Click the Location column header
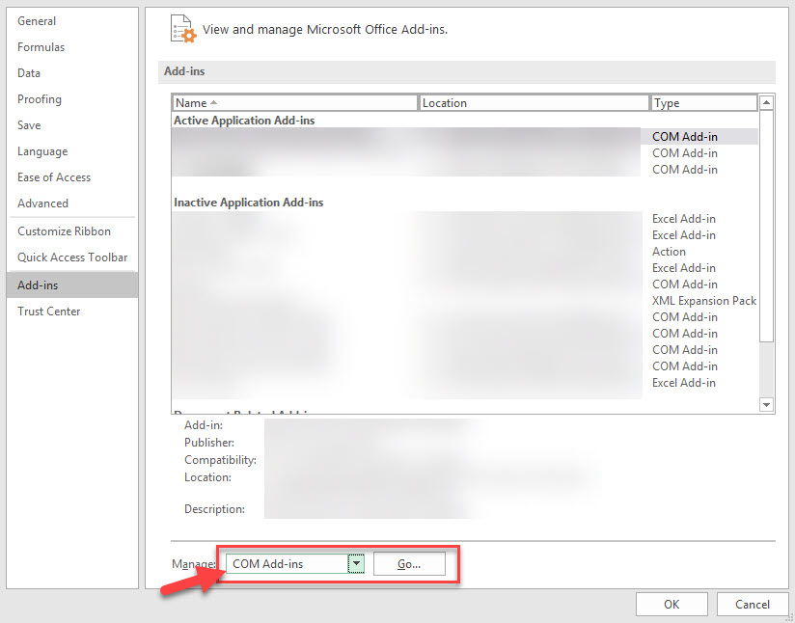The image size is (795, 623). (x=534, y=103)
